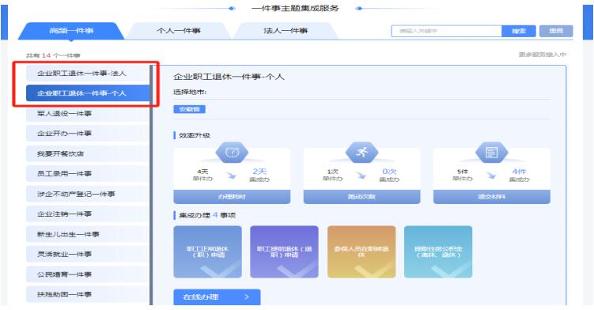Click the alarm clock hexagon icon
The image size is (594, 310).
click(x=232, y=153)
